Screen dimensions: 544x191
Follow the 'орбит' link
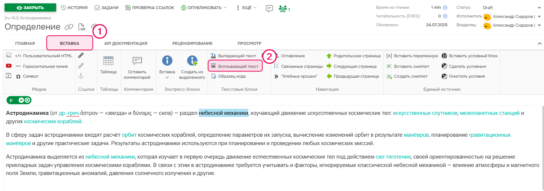129,135
